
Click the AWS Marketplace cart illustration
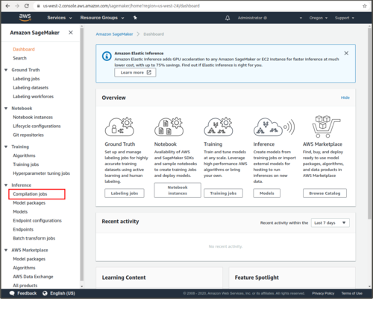[x=326, y=126]
